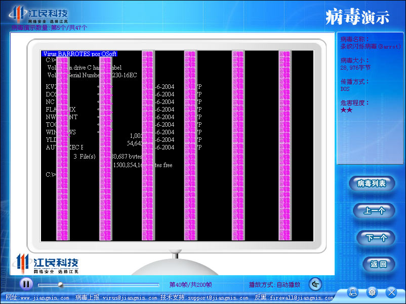Image resolution: width=406 pixels, height=304 pixels.
Task: Click the Jiangmin logo below the monitor
Action: point(45,264)
